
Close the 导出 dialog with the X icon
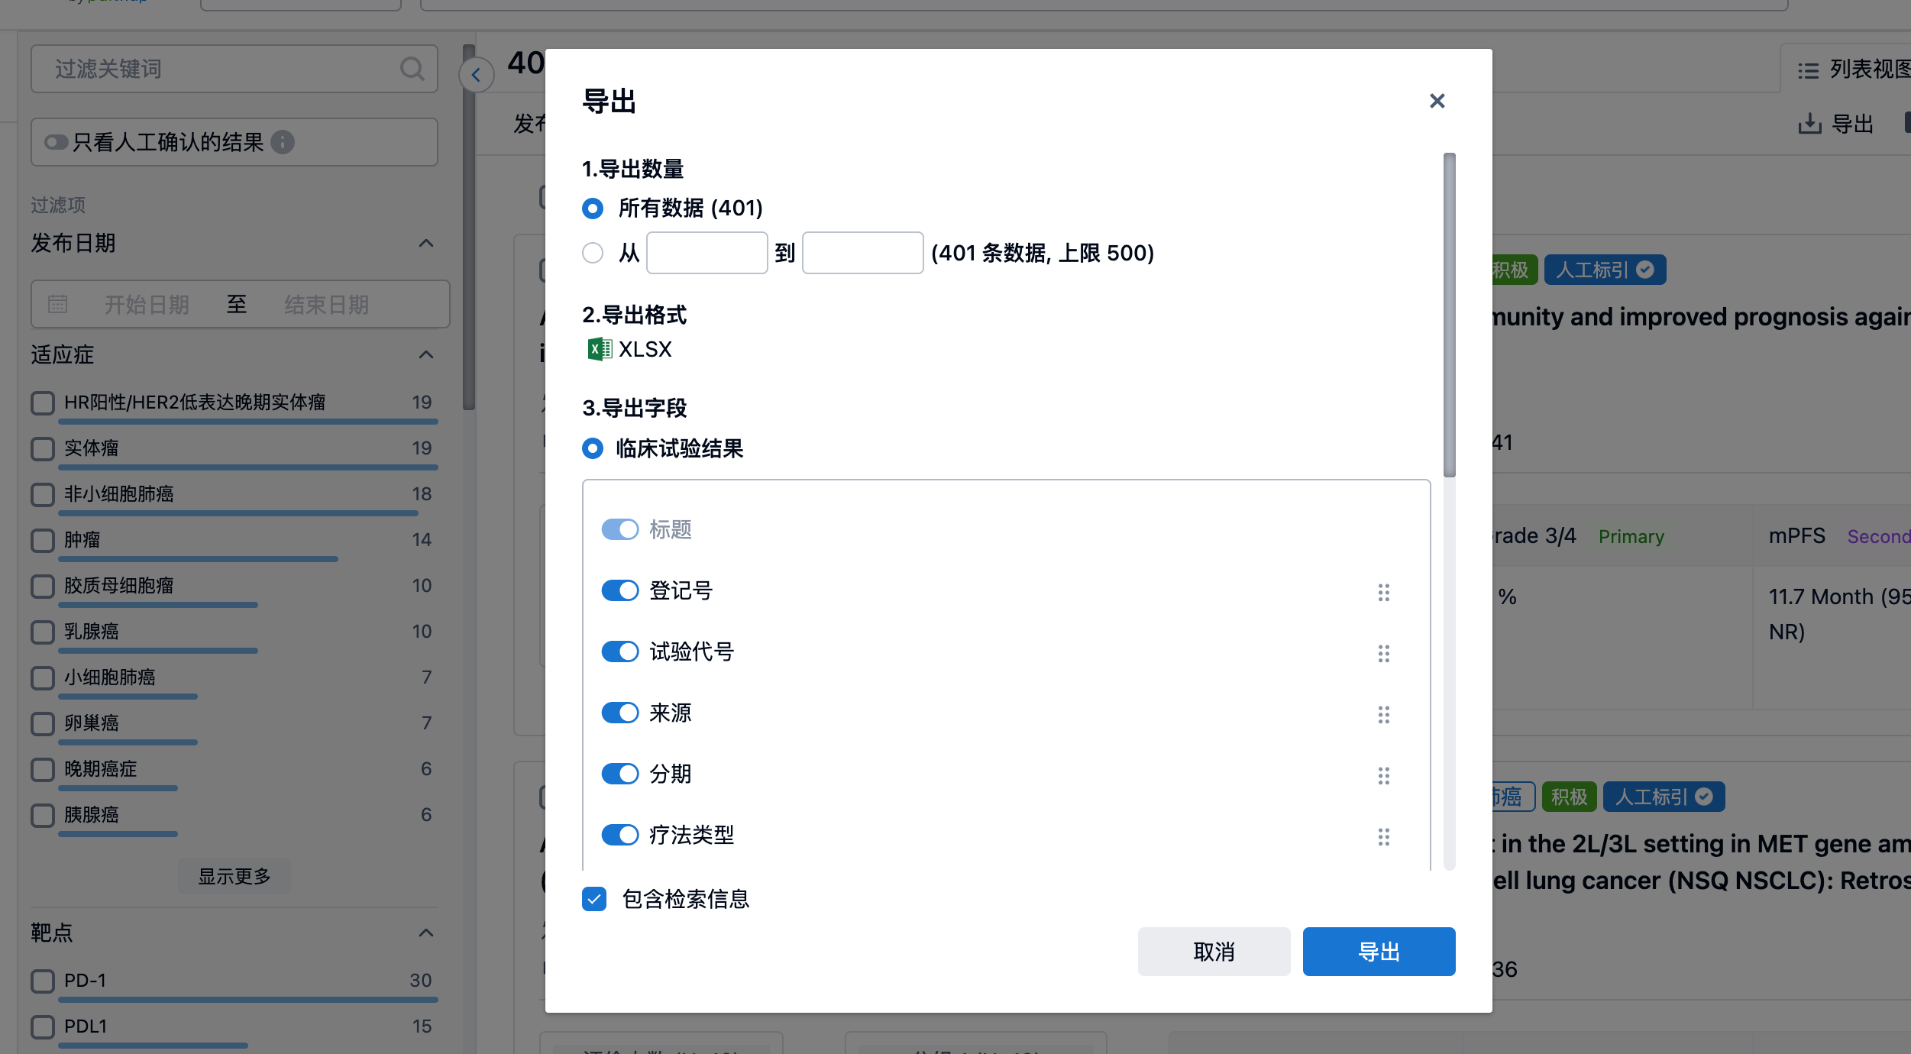point(1437,101)
